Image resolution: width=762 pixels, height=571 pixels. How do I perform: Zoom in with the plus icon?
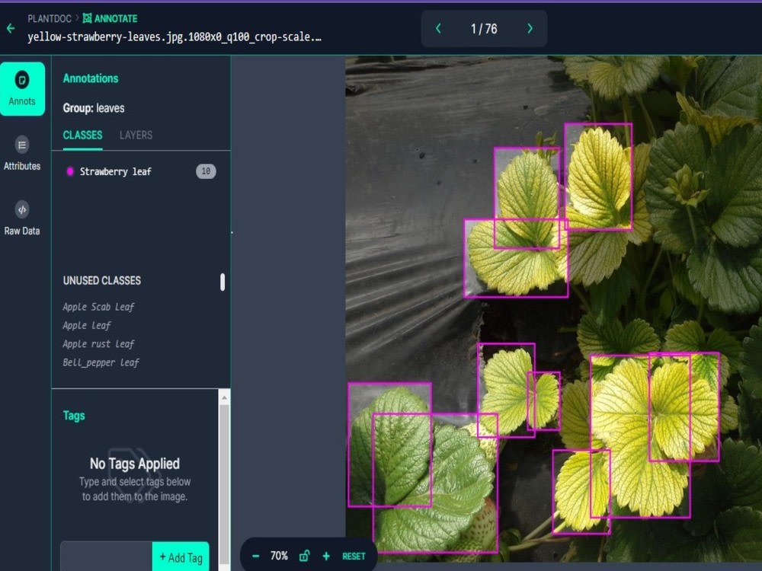click(x=325, y=556)
